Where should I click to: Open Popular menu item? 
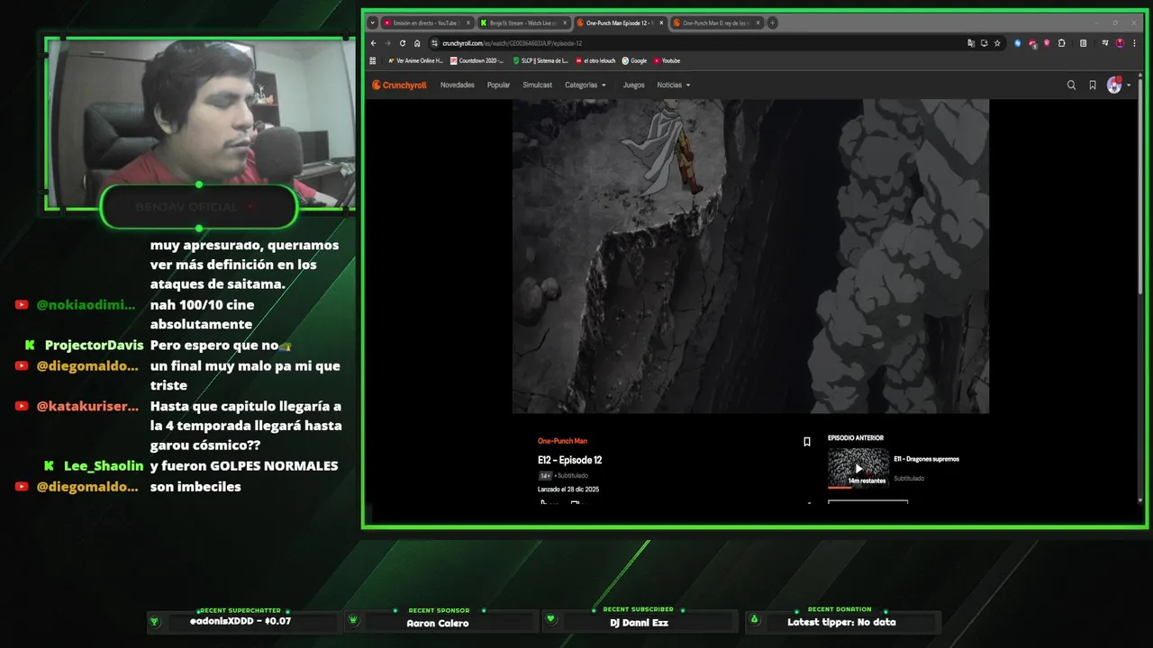[498, 85]
